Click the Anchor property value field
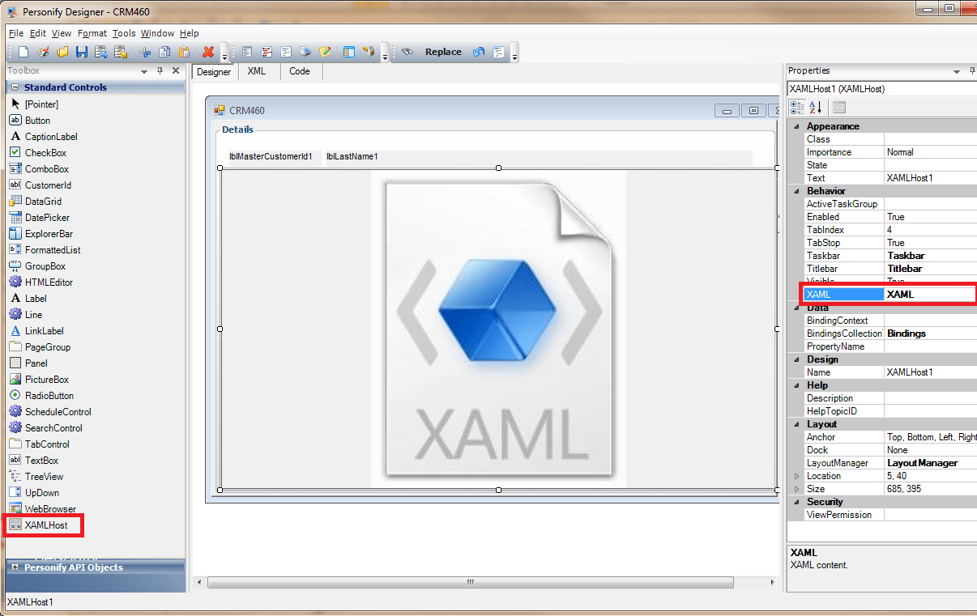 click(x=930, y=437)
